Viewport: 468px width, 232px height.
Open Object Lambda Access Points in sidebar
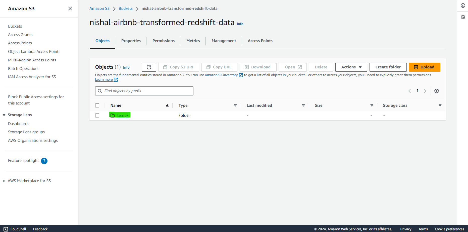pos(34,52)
